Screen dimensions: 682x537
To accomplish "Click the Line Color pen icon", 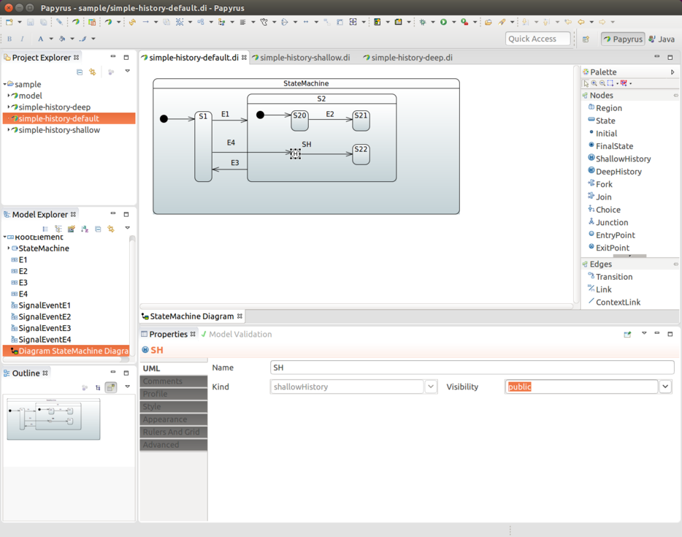I will pos(83,39).
